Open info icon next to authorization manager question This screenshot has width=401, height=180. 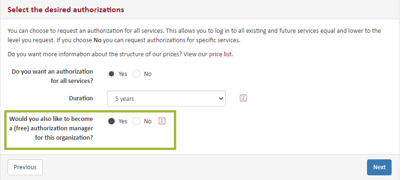point(162,121)
